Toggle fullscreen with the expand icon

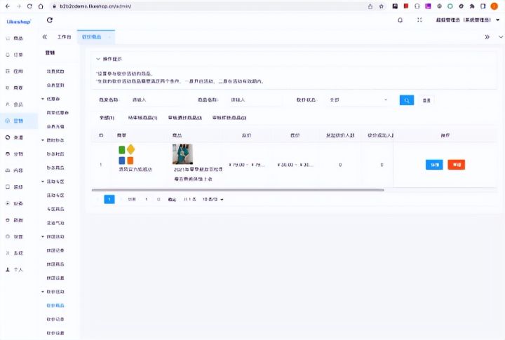tap(419, 20)
